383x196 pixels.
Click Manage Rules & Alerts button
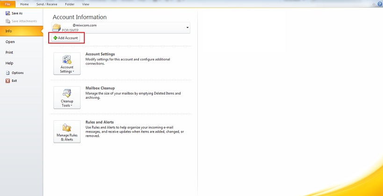coord(67,131)
